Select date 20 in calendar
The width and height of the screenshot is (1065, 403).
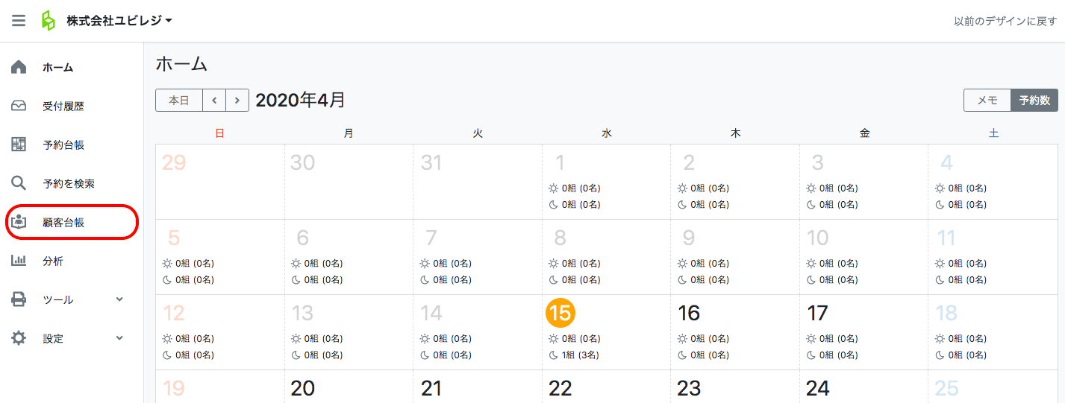pos(303,388)
